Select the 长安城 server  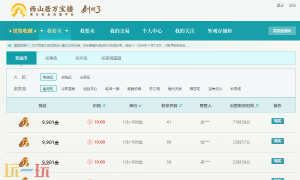[235, 89]
